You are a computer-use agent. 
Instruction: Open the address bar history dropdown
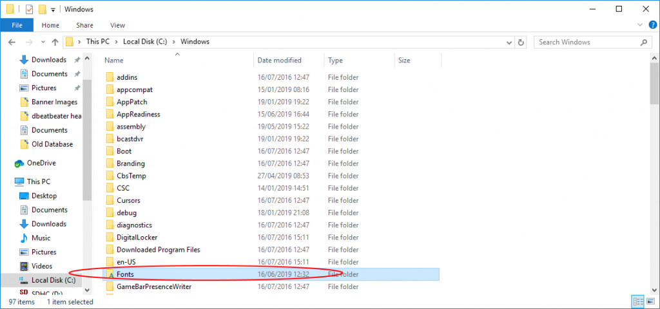(x=509, y=42)
